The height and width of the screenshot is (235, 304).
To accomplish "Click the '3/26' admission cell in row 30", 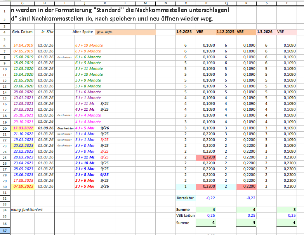I will click(105, 186).
